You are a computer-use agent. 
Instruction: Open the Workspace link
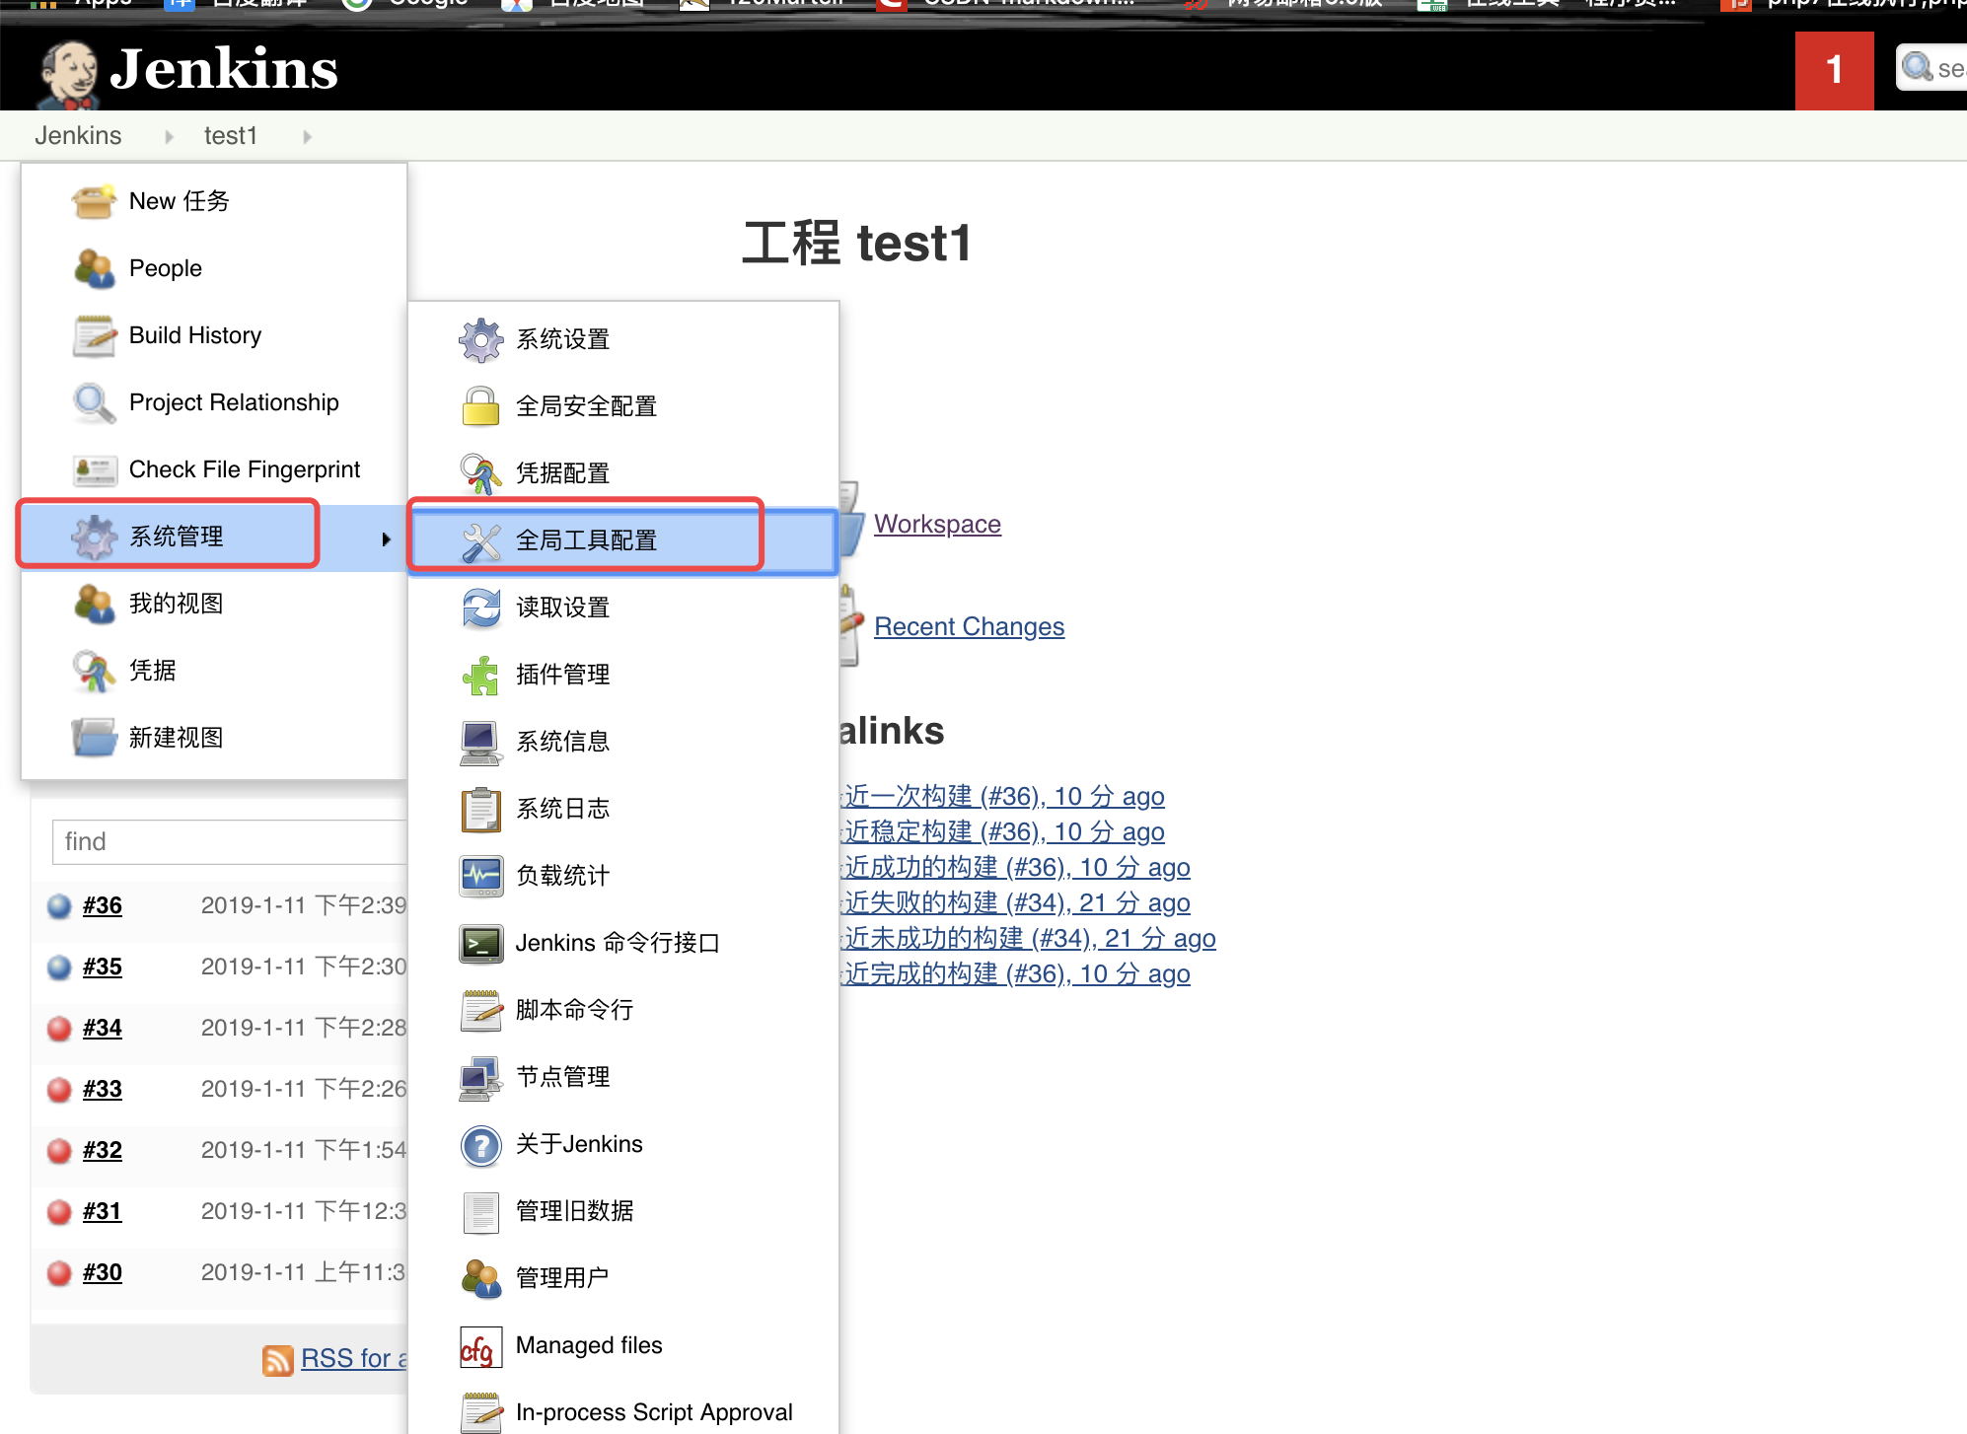937,524
